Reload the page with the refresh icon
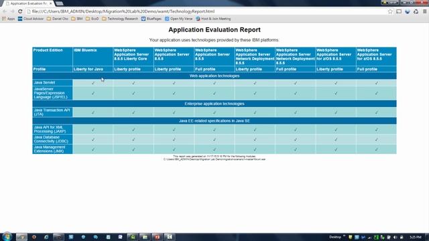429x241 pixels. coord(20,11)
